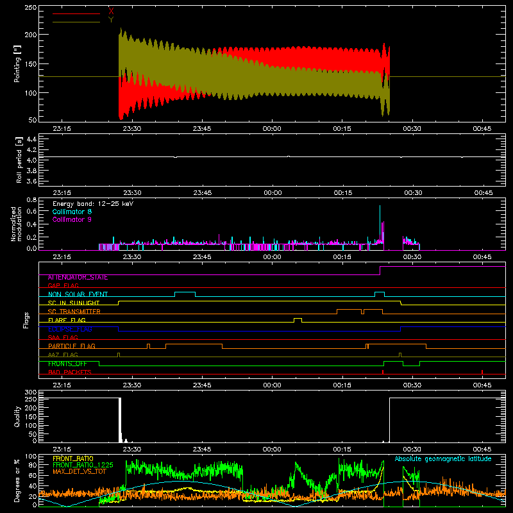This screenshot has width=513, height=513.
Task: Click the FRONTS_OFF flag label
Action: coord(67,364)
